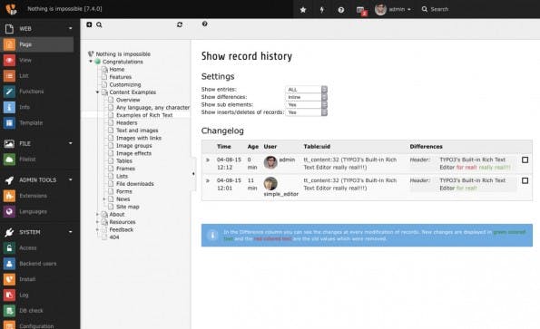Open the Access module

click(x=37, y=247)
